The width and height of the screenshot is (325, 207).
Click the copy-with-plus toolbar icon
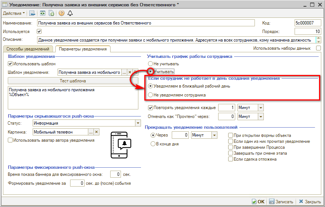tap(52, 13)
